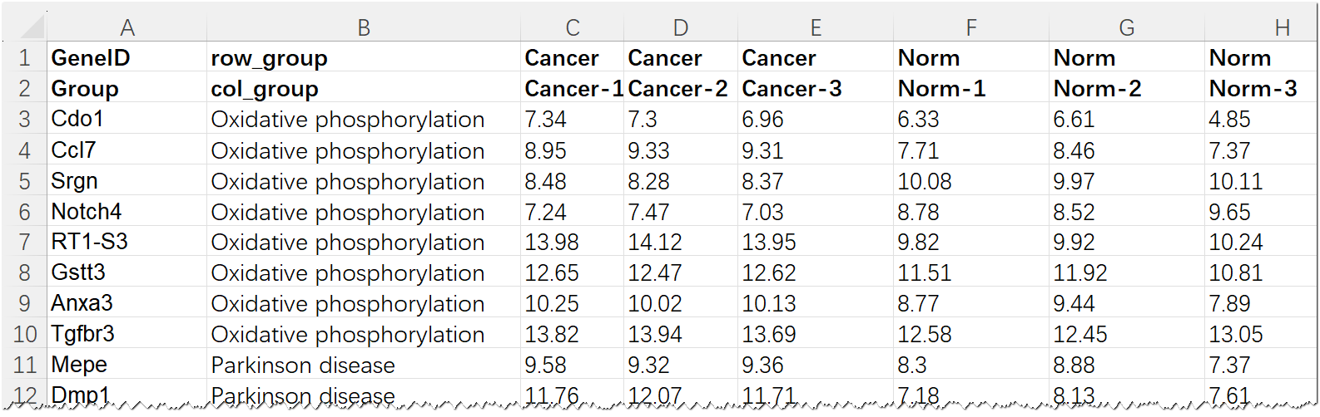Select the Cancer-2 cell

pyautogui.click(x=681, y=88)
